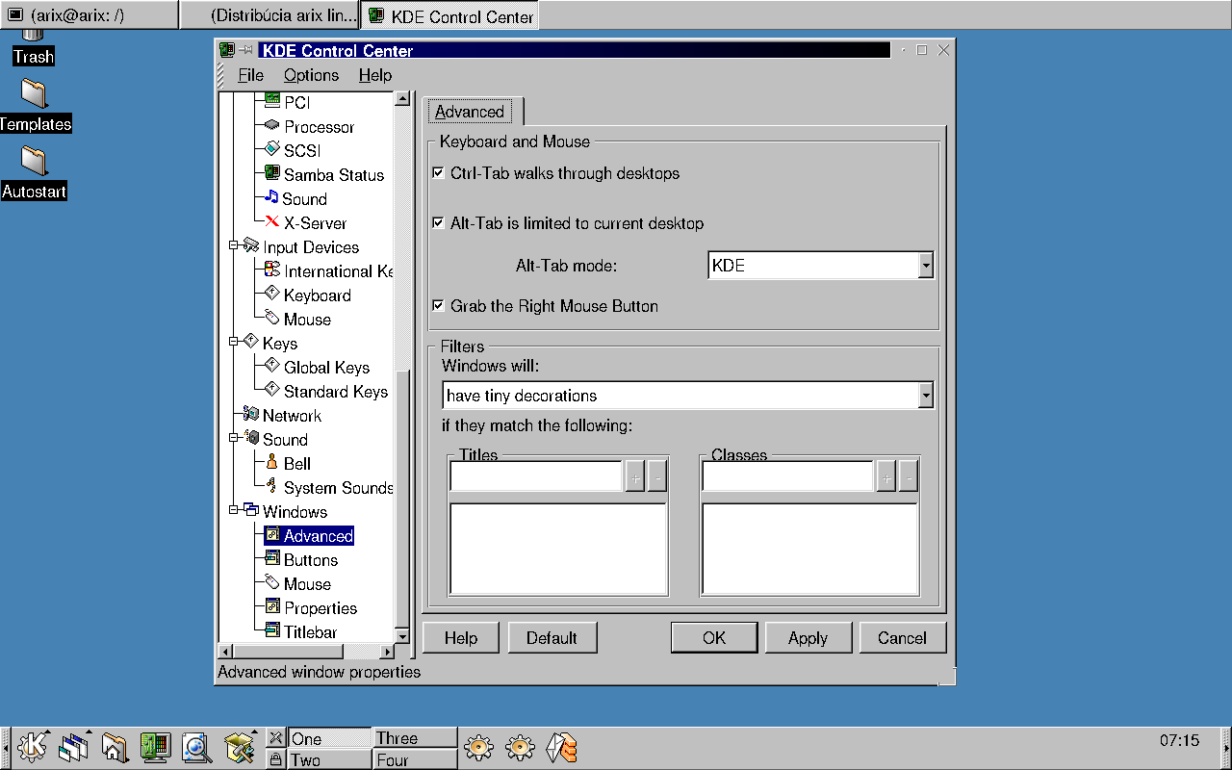Click the SCSI icon in tree

click(x=271, y=150)
